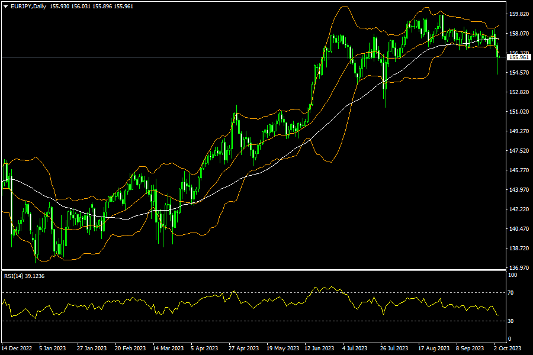
Task: Click the RSI level 30 label
Action: tap(510, 321)
